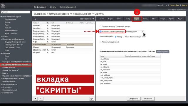Select Пользователи in the sidebar tree
The height and width of the screenshot is (106, 188).
click(x=10, y=19)
